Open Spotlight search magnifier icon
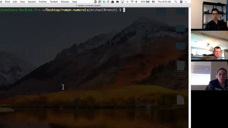Screen dimensions: 228x128 (176, 2)
